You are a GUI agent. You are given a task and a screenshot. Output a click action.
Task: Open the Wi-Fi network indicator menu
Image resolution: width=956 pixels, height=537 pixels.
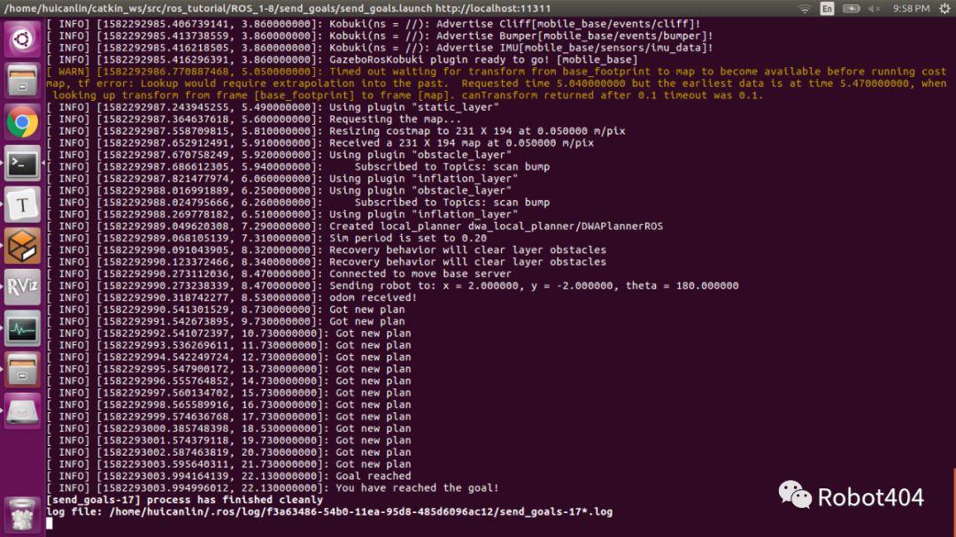(805, 9)
